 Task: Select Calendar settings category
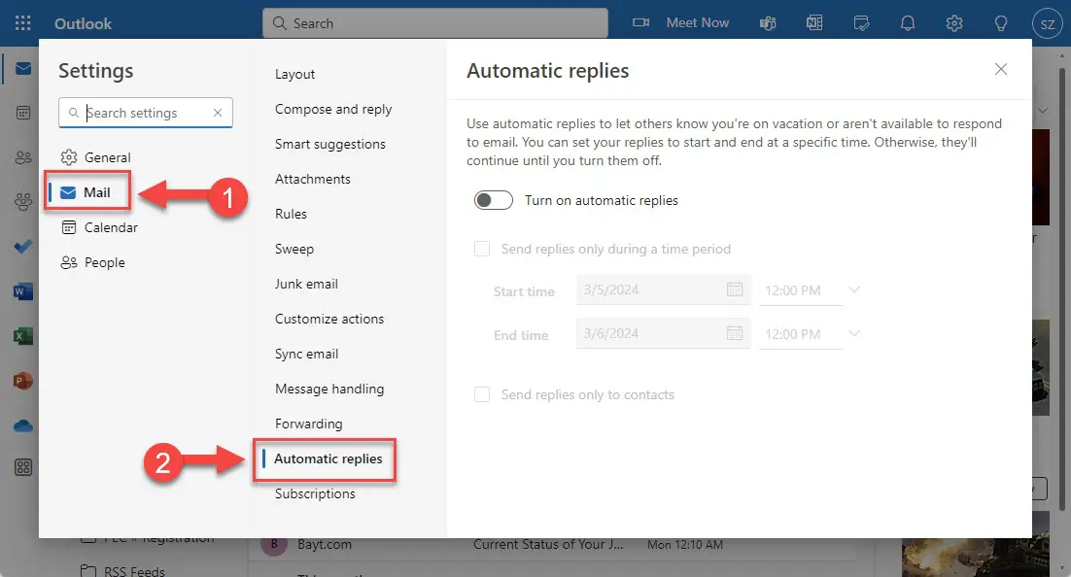coord(100,227)
